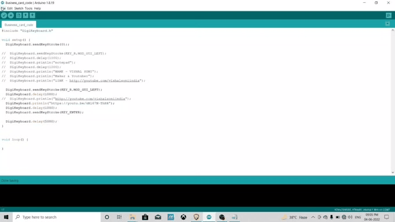Open the Serial Monitor icon
Screen dimensions: 395x222
[389, 15]
